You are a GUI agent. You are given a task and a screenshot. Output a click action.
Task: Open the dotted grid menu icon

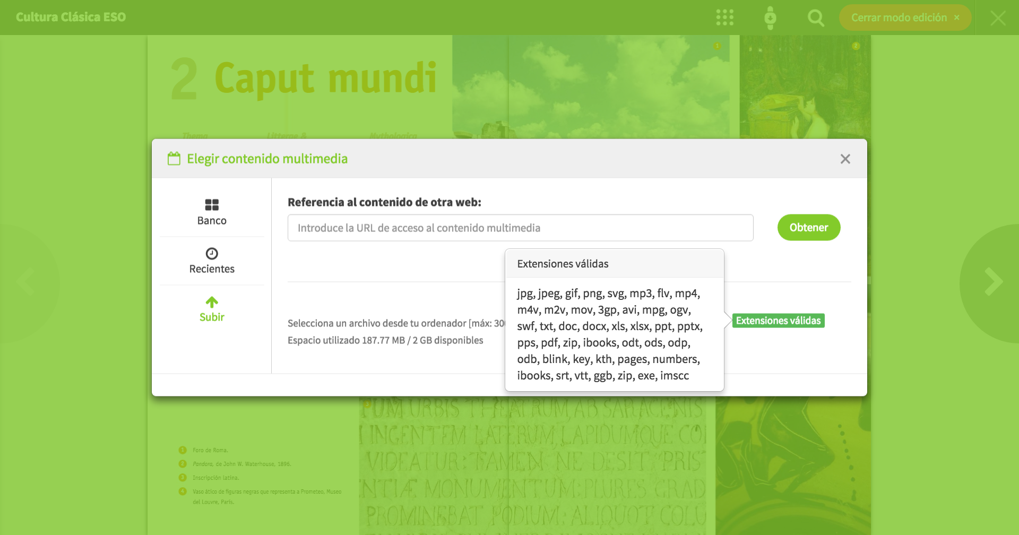coord(724,18)
